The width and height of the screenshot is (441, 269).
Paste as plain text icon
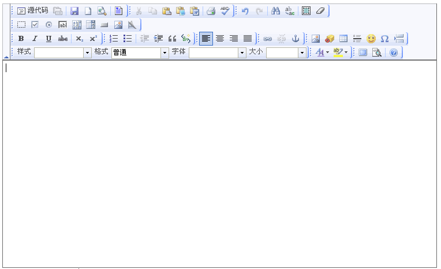[x=181, y=11]
